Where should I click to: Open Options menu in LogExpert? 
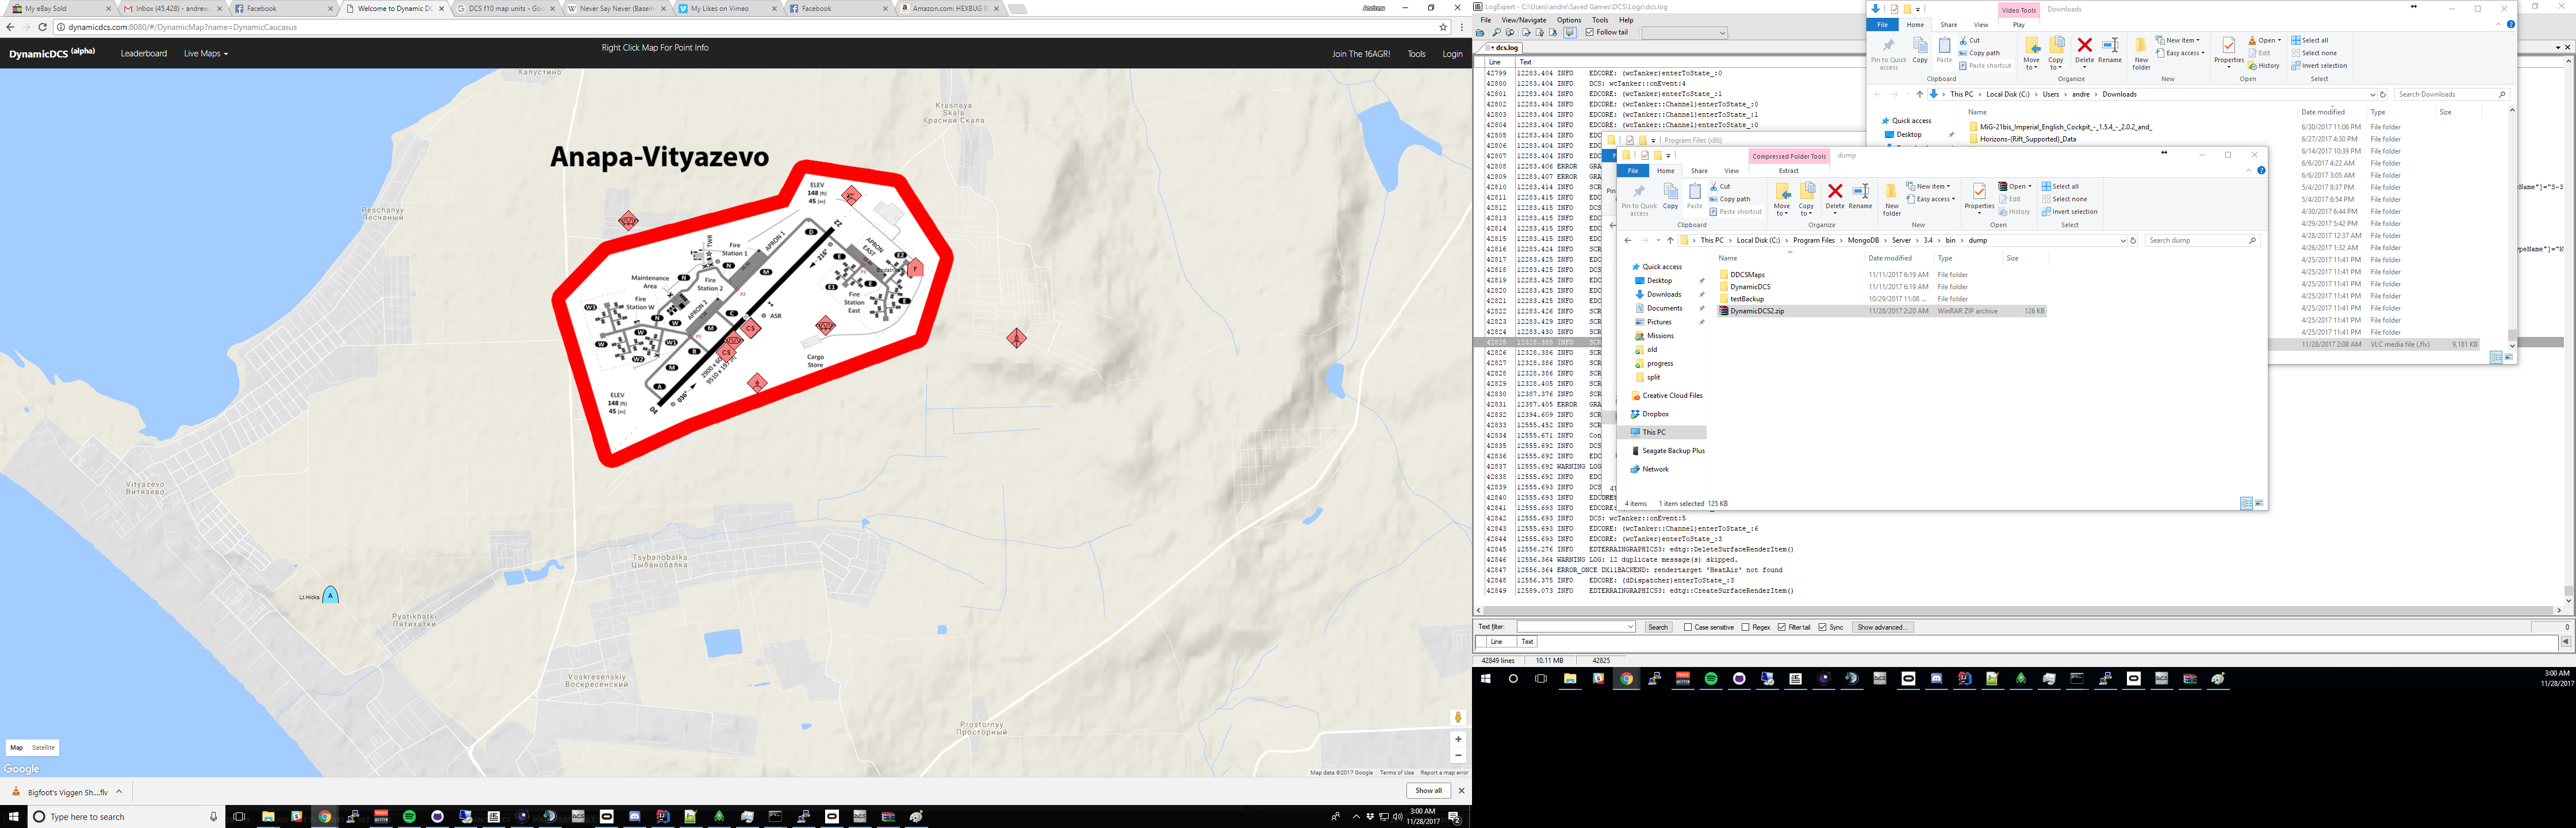pos(1569,20)
